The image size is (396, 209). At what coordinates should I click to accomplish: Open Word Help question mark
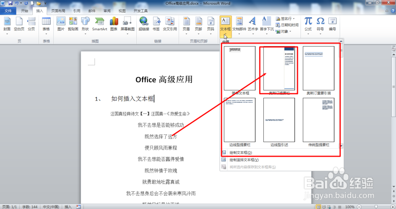(393, 11)
